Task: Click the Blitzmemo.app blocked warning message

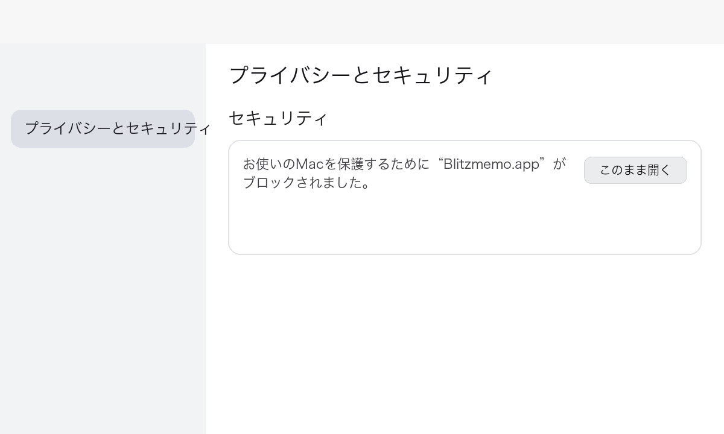Action: pos(404,173)
